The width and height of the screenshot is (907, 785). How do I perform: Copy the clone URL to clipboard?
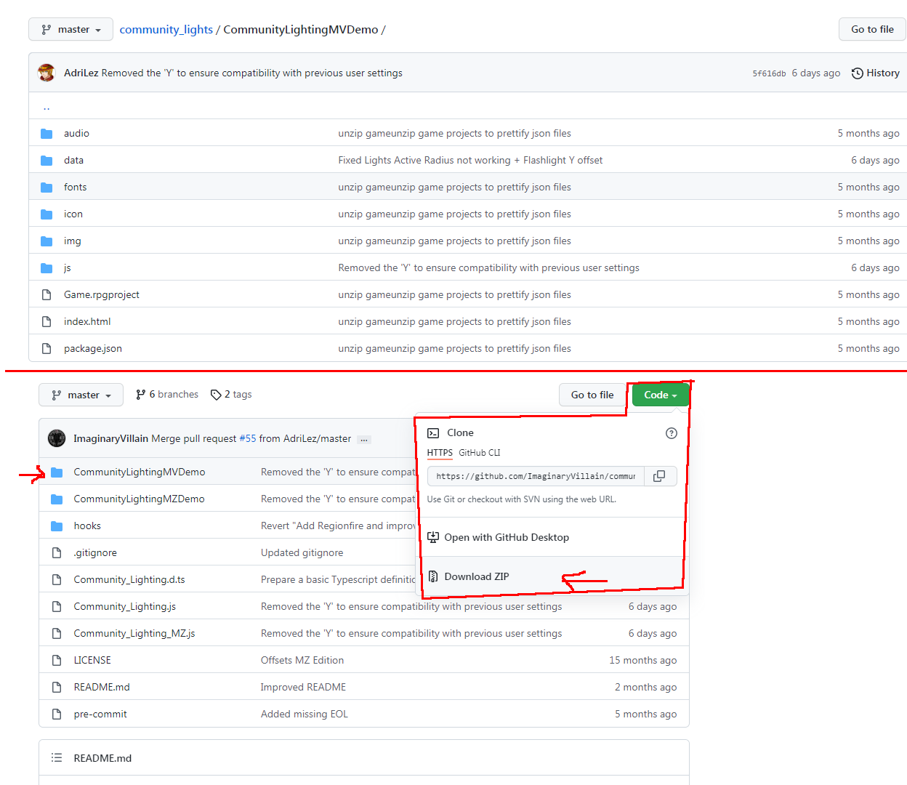click(x=660, y=476)
